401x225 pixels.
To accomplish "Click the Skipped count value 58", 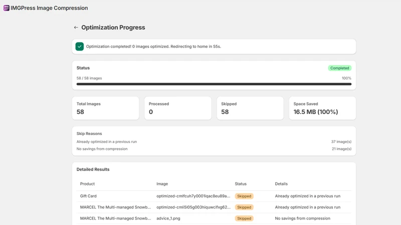I will (225, 111).
